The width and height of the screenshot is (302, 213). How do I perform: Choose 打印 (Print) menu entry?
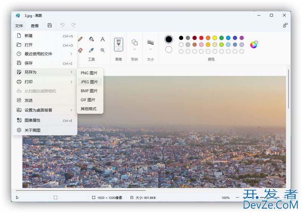tap(45, 82)
